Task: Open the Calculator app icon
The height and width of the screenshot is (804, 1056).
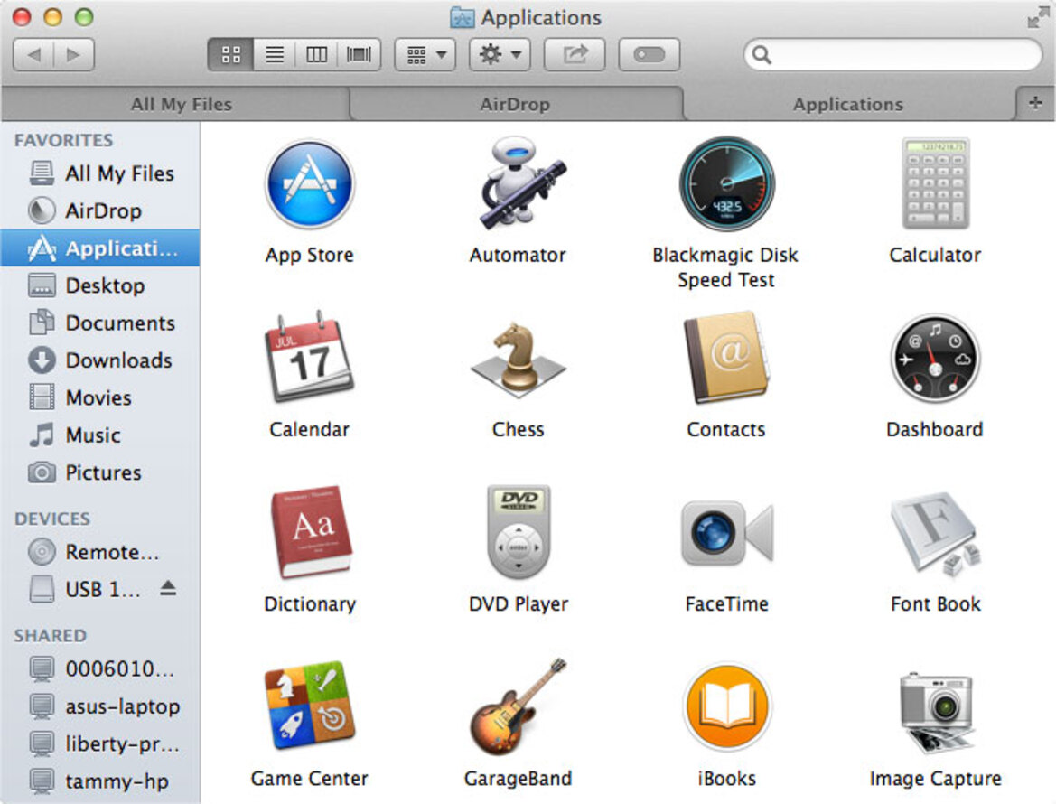Action: point(936,183)
